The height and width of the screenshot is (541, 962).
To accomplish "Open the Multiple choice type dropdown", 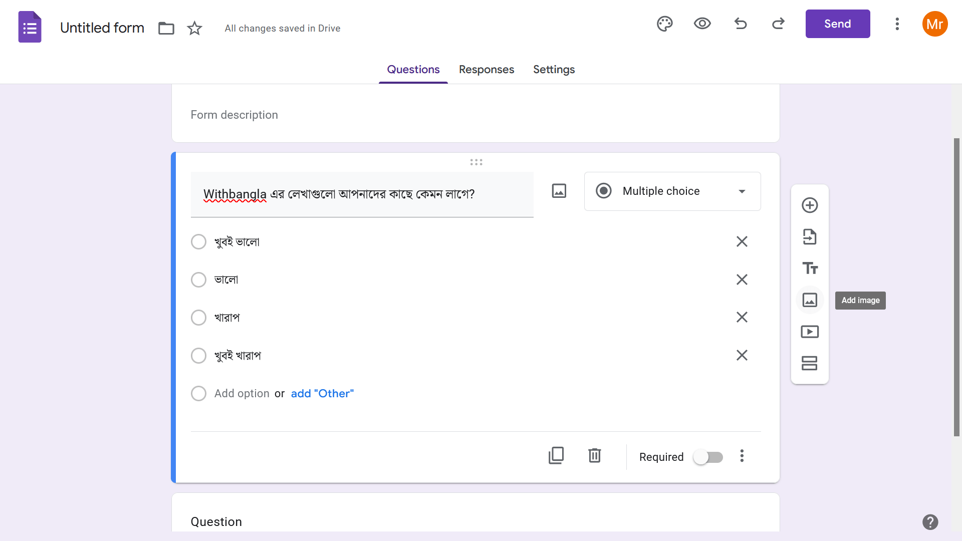I will 672,191.
